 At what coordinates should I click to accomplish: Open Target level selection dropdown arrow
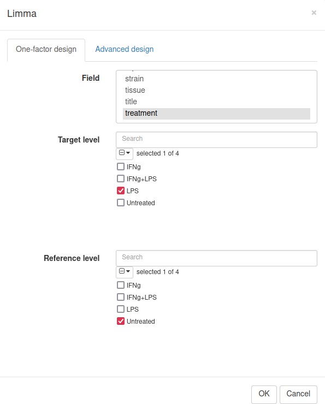click(x=125, y=153)
